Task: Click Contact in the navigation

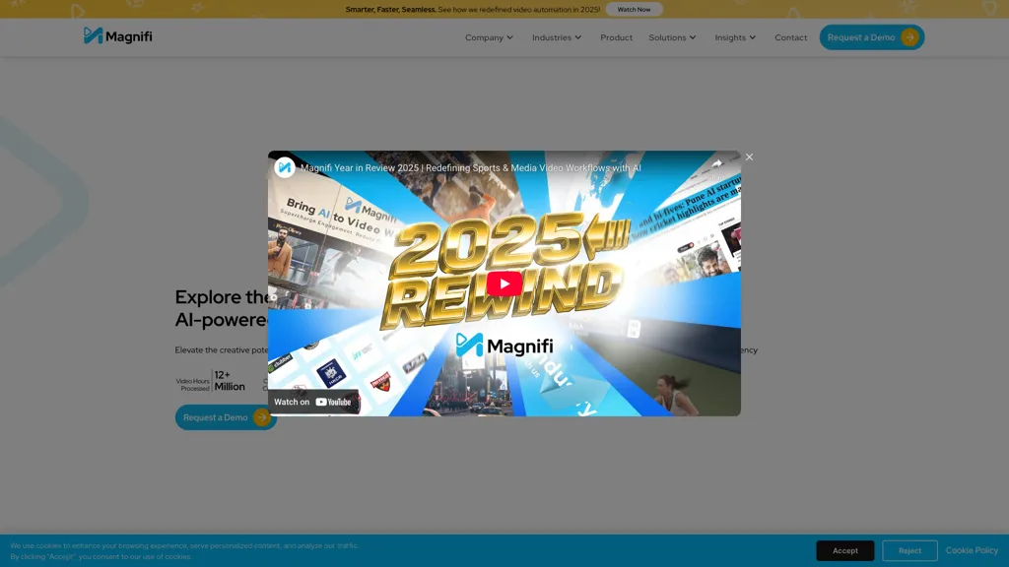Action: (790, 37)
